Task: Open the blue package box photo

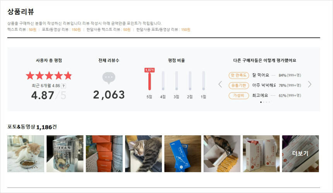Action: (x=183, y=153)
